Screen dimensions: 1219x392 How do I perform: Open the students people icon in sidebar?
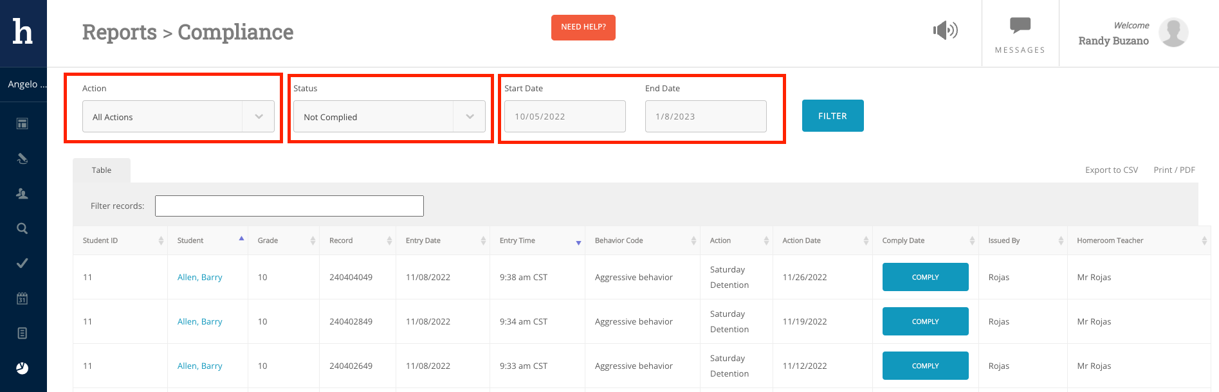23,193
